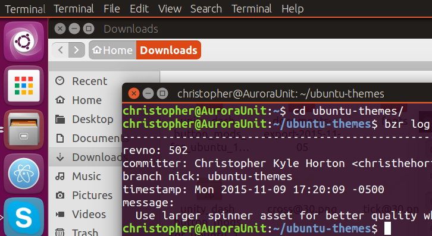The width and height of the screenshot is (432, 236).
Task: Go back with the left arrow button
Action: [x=60, y=50]
